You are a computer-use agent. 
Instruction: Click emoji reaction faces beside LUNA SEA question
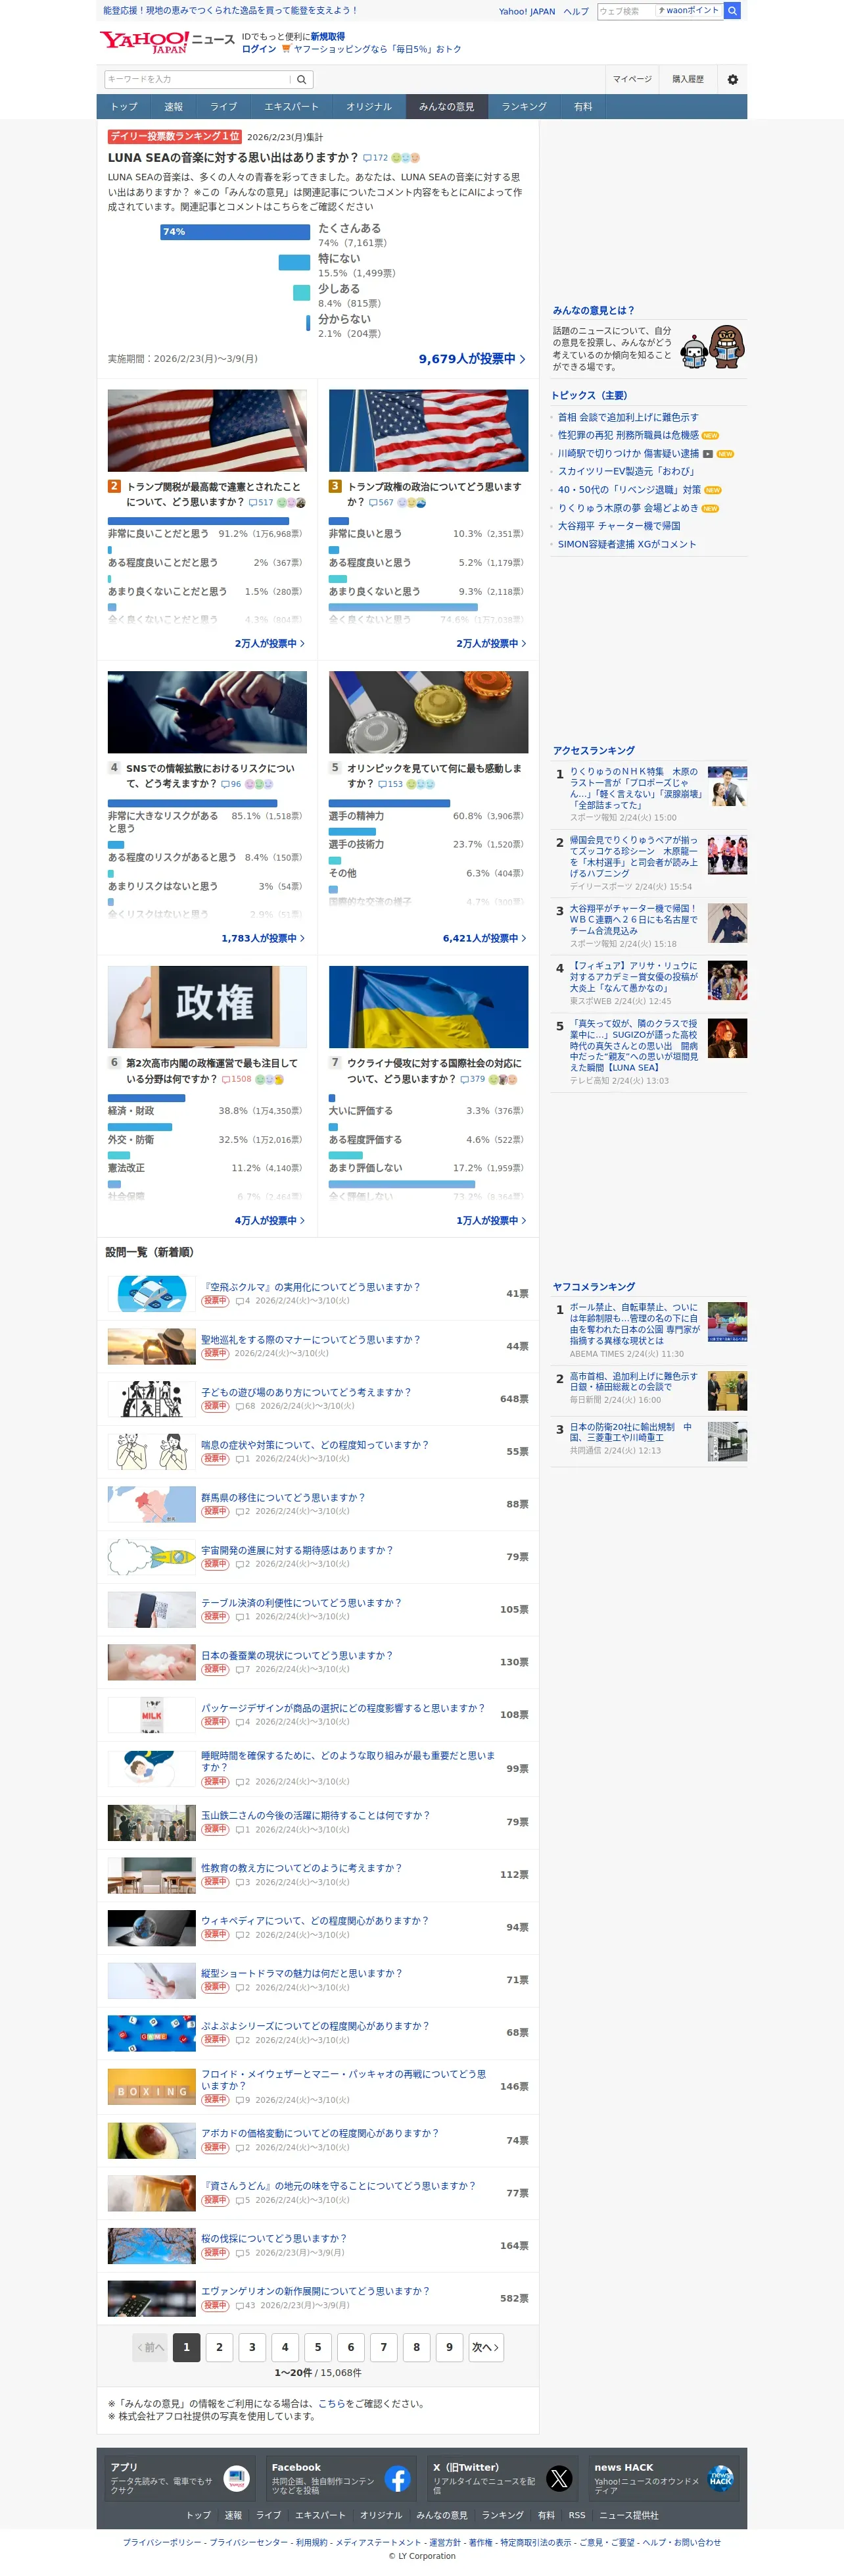(x=406, y=158)
